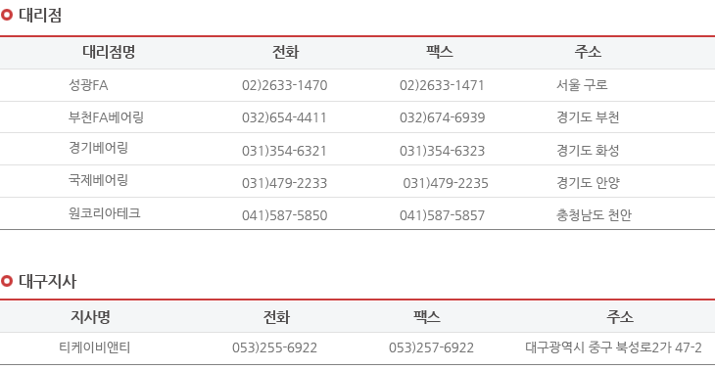This screenshot has height=370, width=715.
Task: Click the 대구광역시 중구 북성로2가 47-2 address
Action: [613, 347]
